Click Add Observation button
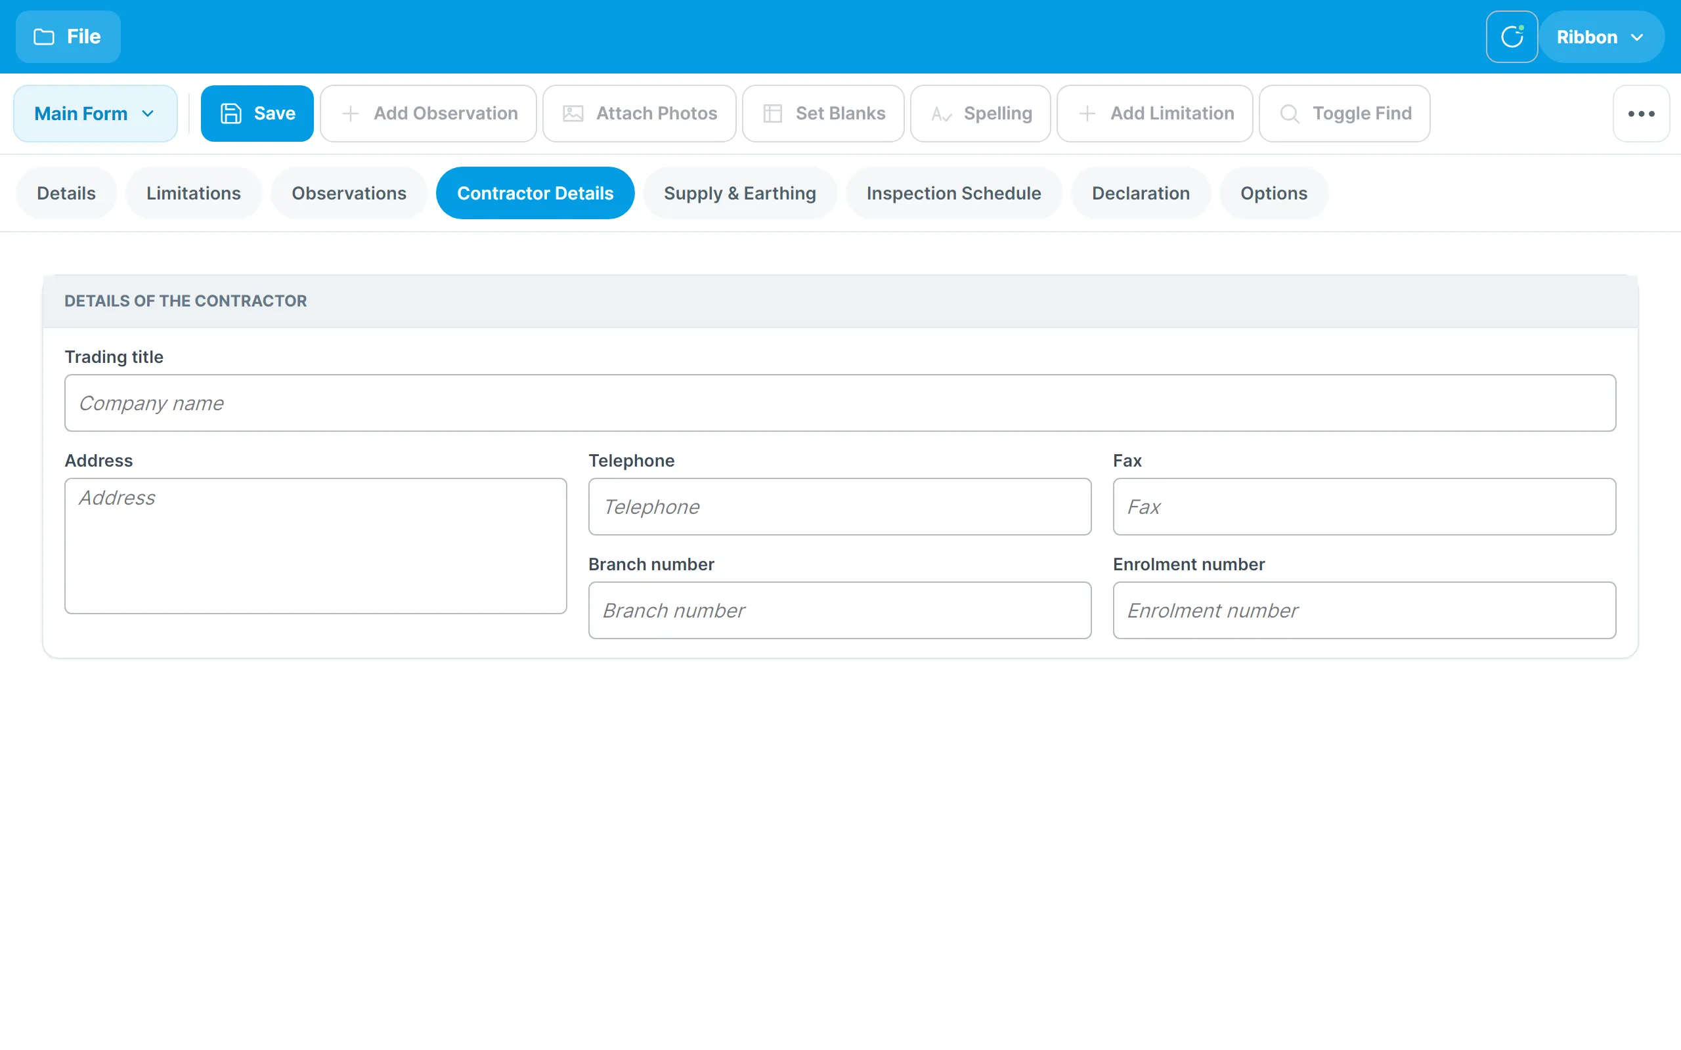The image size is (1681, 1050). (429, 113)
